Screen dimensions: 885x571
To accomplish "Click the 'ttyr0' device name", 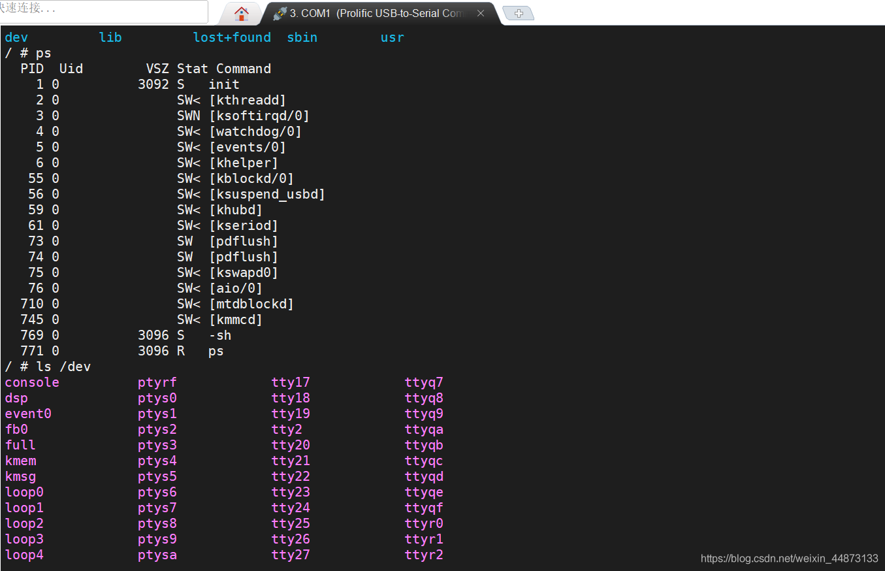I will click(424, 523).
